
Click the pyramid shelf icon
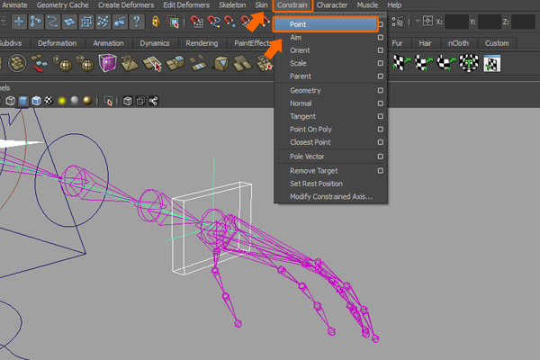pos(130,63)
